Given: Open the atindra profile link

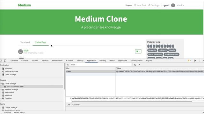Looking at the screenshot, I should (180, 5).
